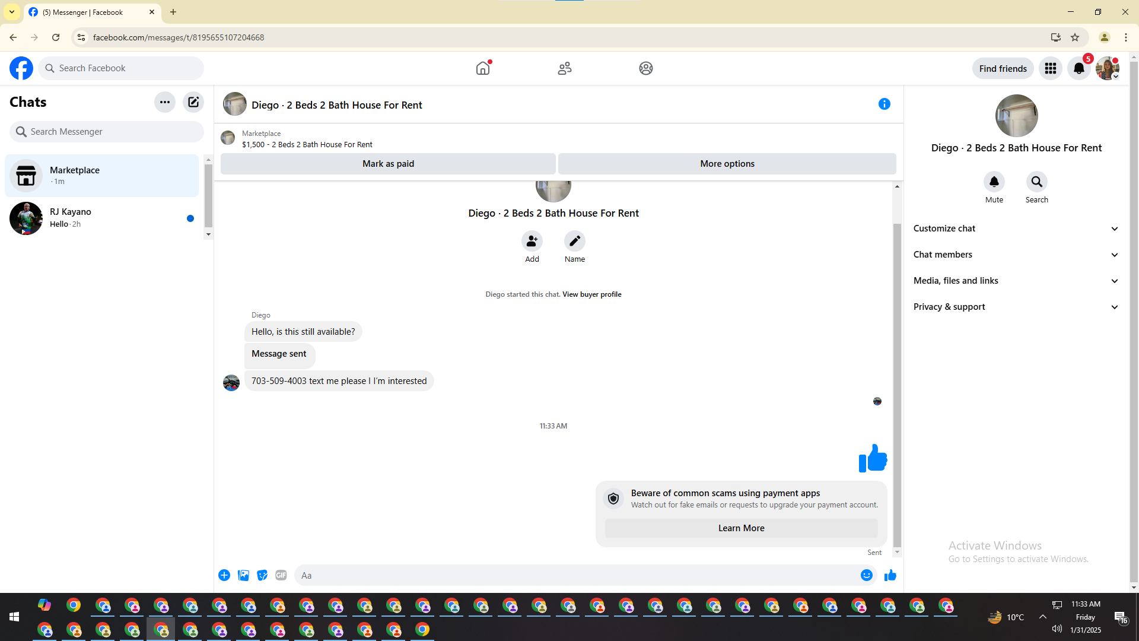Open the 10°C weather widget
The height and width of the screenshot is (641, 1139).
[1006, 617]
